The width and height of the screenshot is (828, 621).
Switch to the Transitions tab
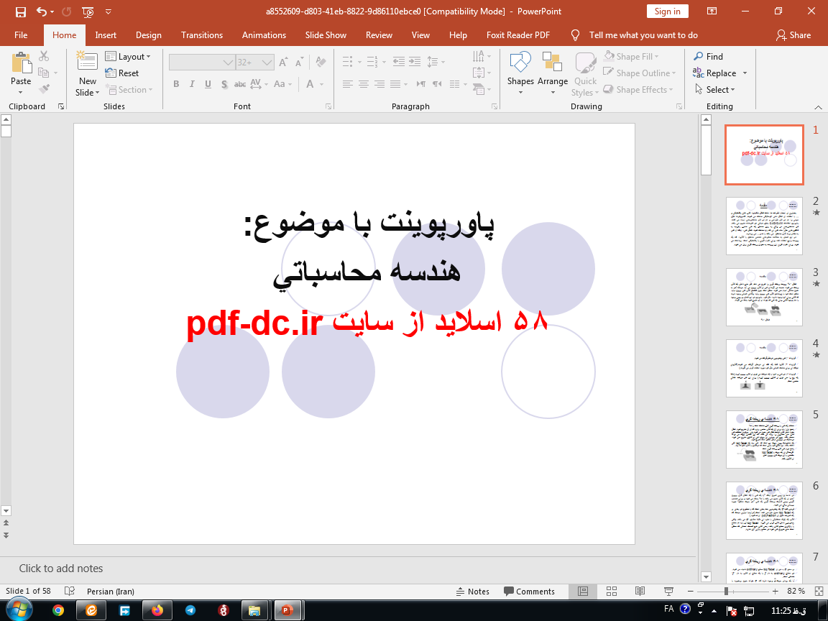coord(201,34)
